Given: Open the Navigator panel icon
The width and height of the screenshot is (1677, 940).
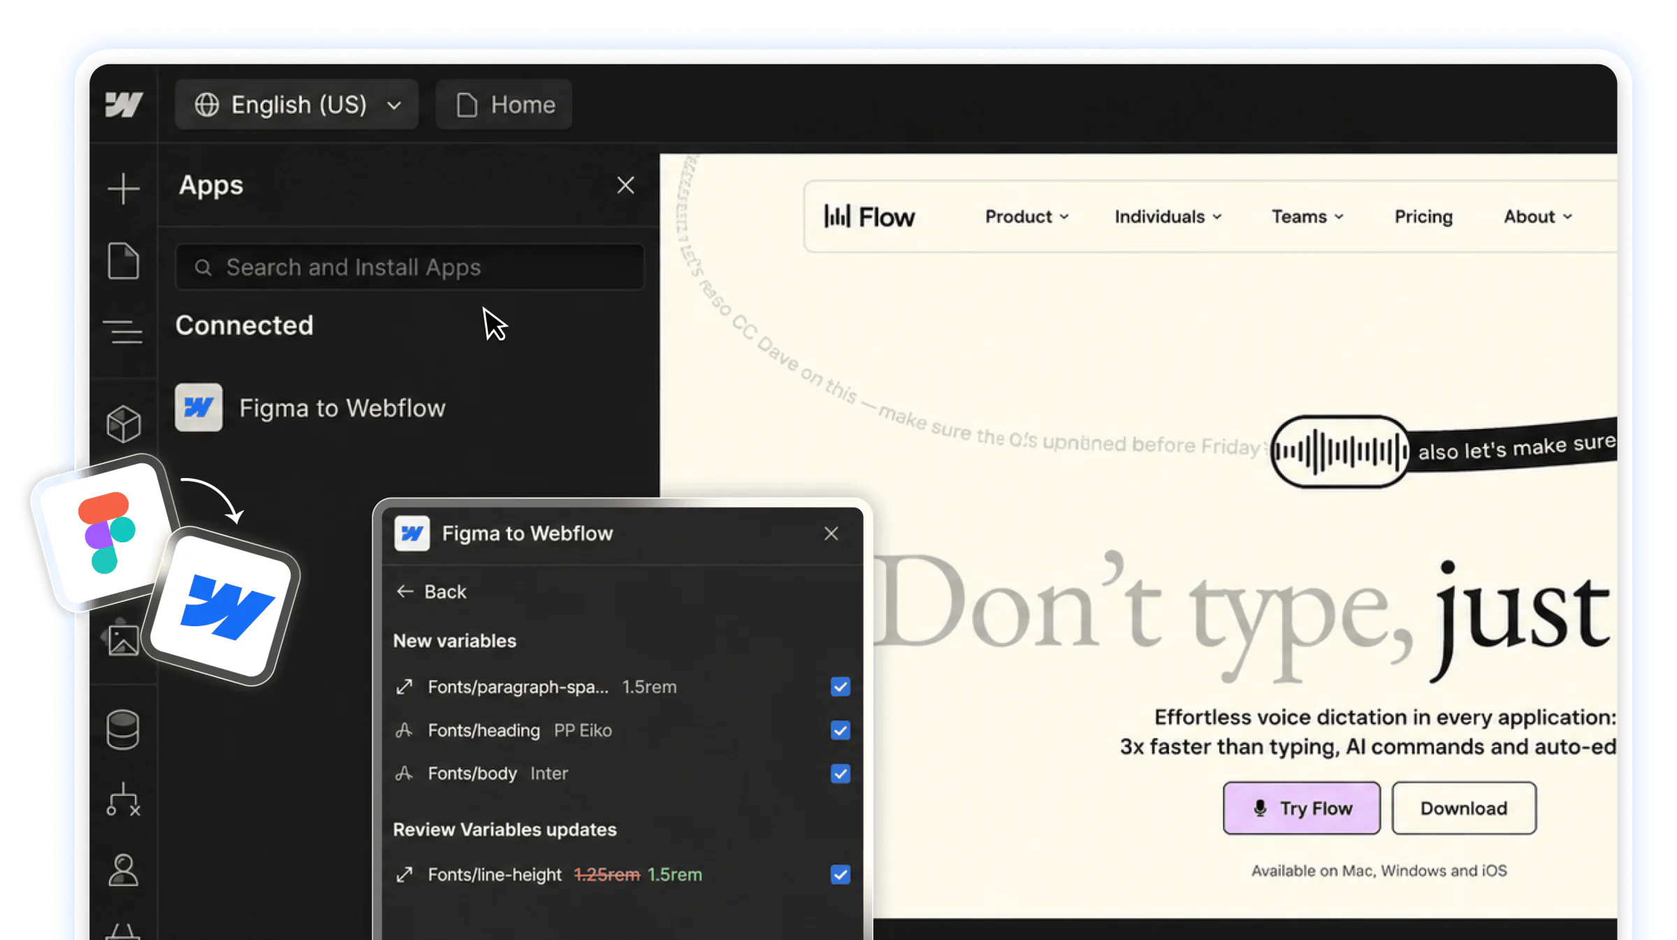Looking at the screenshot, I should coord(124,331).
